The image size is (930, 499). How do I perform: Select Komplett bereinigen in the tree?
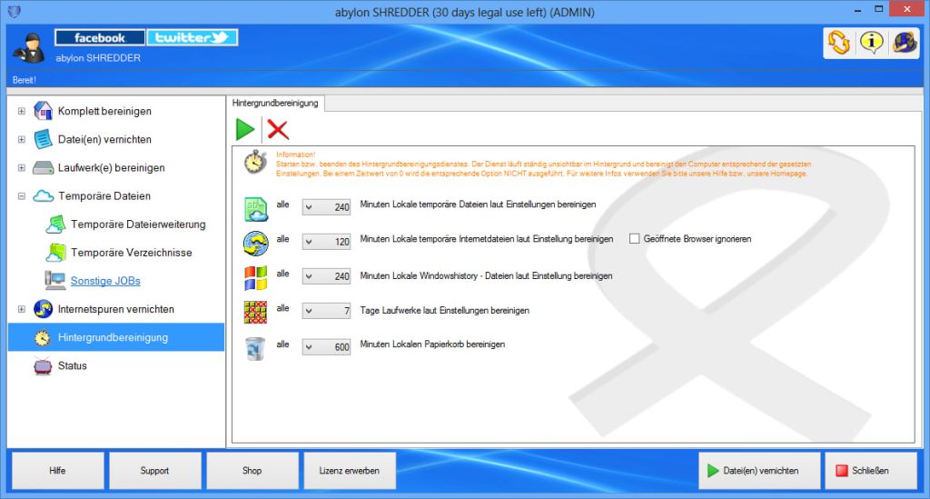[104, 111]
